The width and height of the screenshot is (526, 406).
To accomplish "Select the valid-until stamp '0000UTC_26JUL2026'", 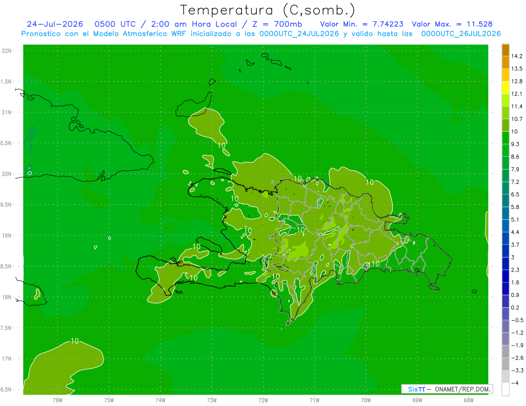I will (461, 34).
